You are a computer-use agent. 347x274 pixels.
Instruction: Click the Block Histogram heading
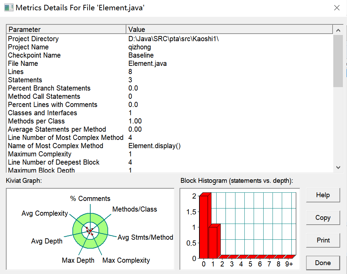[x=237, y=181]
